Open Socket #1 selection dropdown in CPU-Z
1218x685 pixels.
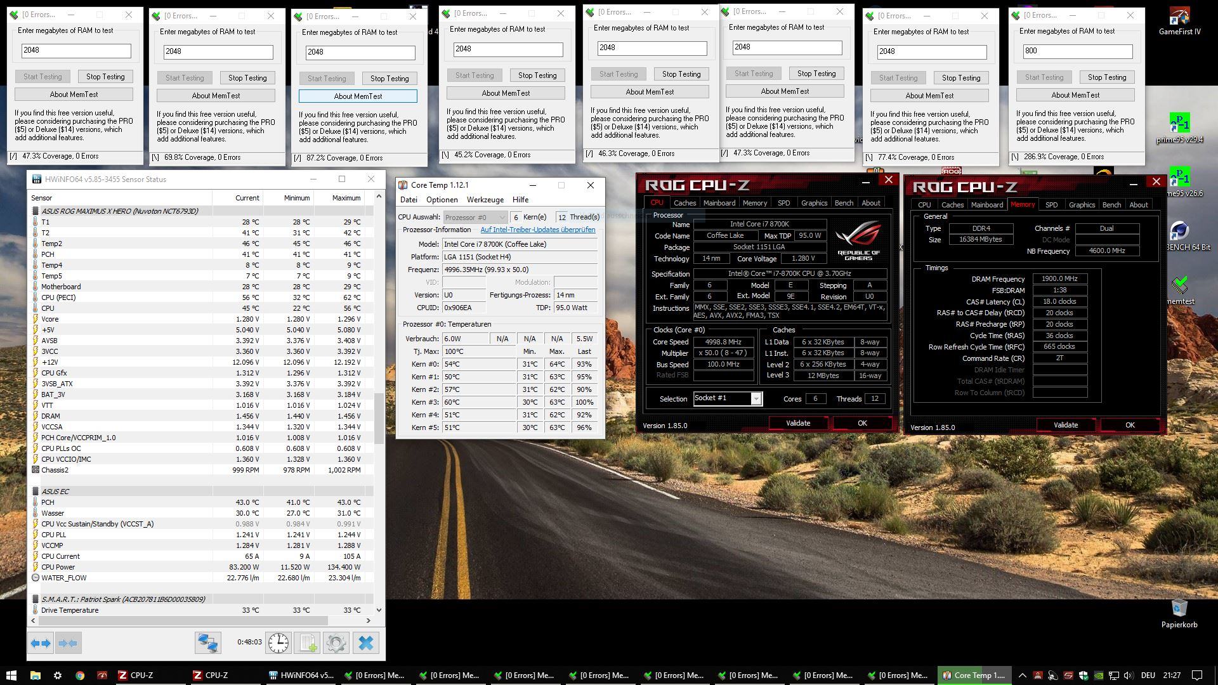coord(728,398)
